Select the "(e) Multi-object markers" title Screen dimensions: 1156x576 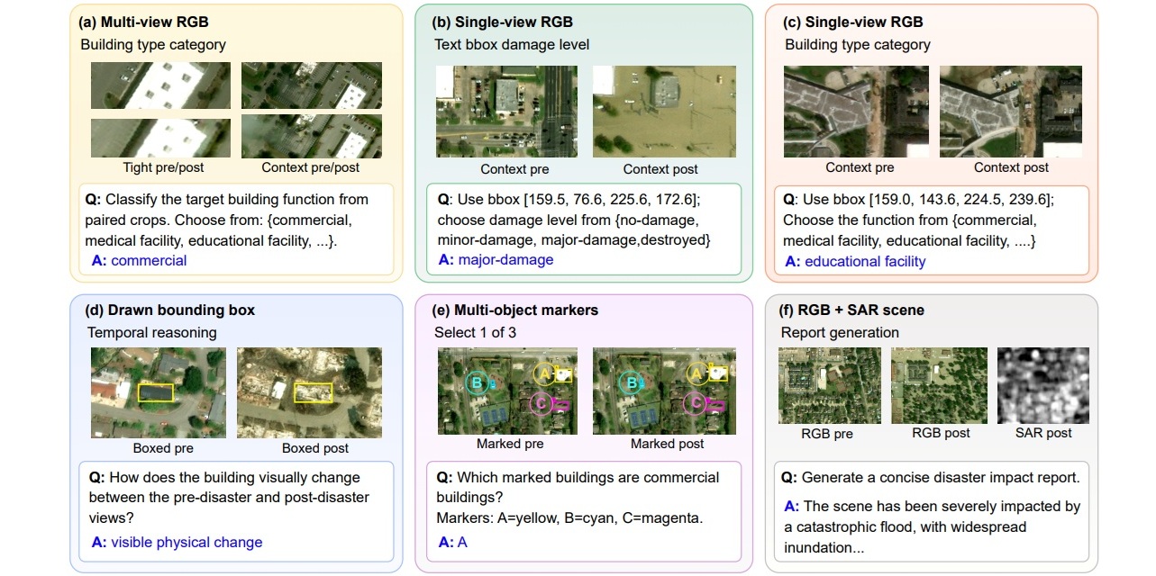pos(516,310)
